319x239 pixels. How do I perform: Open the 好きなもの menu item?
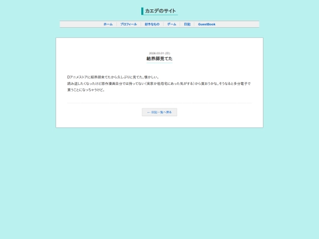click(x=152, y=24)
